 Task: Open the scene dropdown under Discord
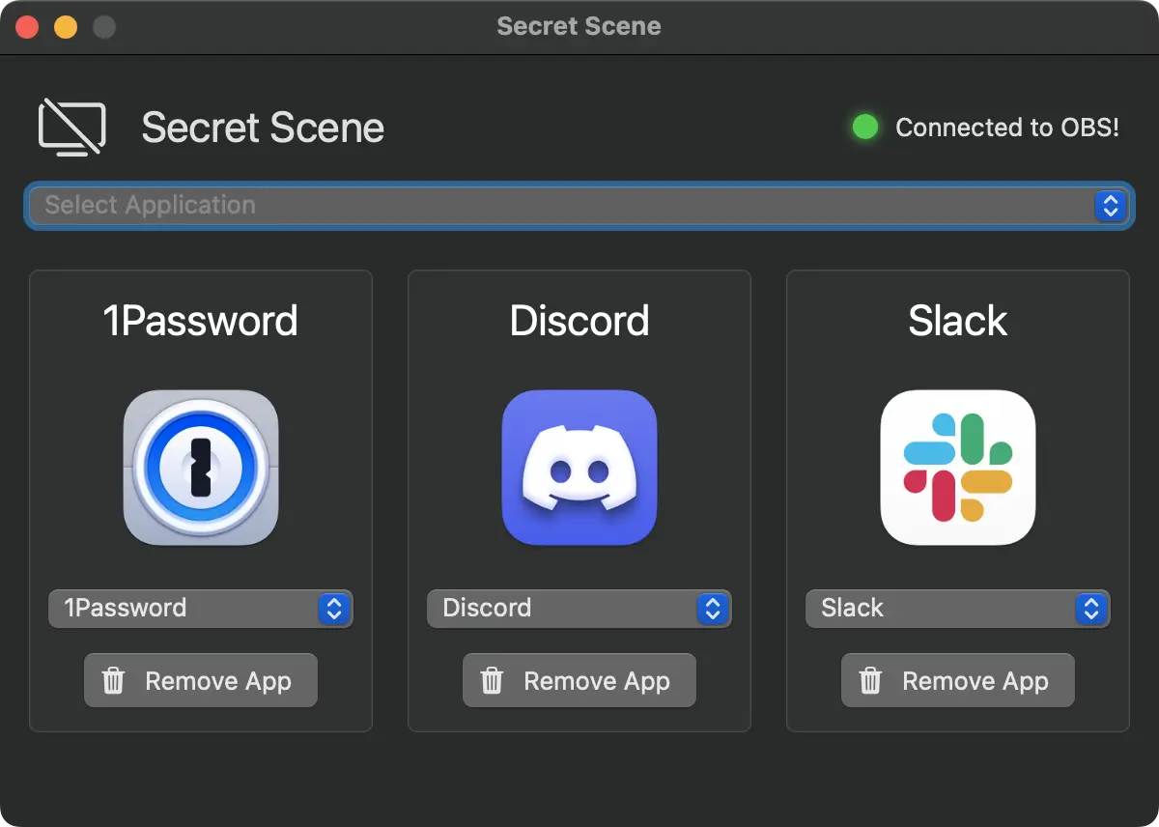pos(579,608)
